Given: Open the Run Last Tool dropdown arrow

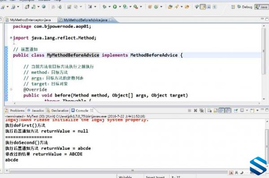Looking at the screenshot, I should coord(130,7).
